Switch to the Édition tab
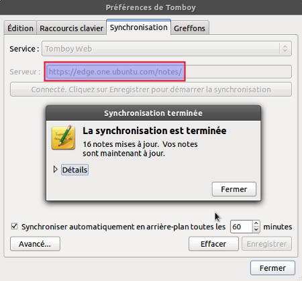The height and width of the screenshot is (281, 302). click(x=20, y=28)
